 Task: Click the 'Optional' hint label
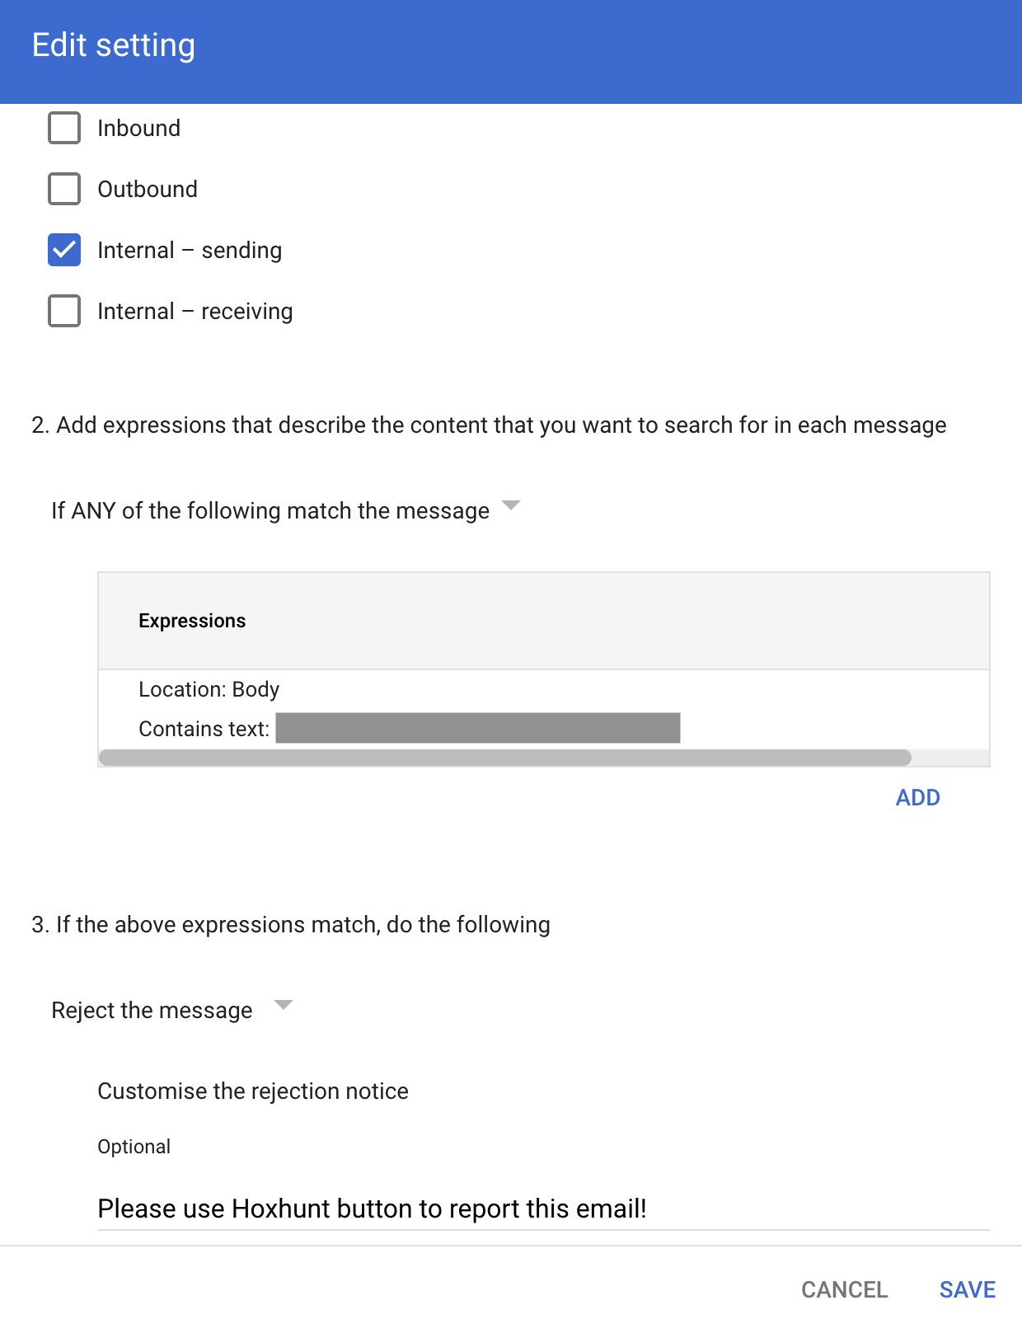[134, 1147]
